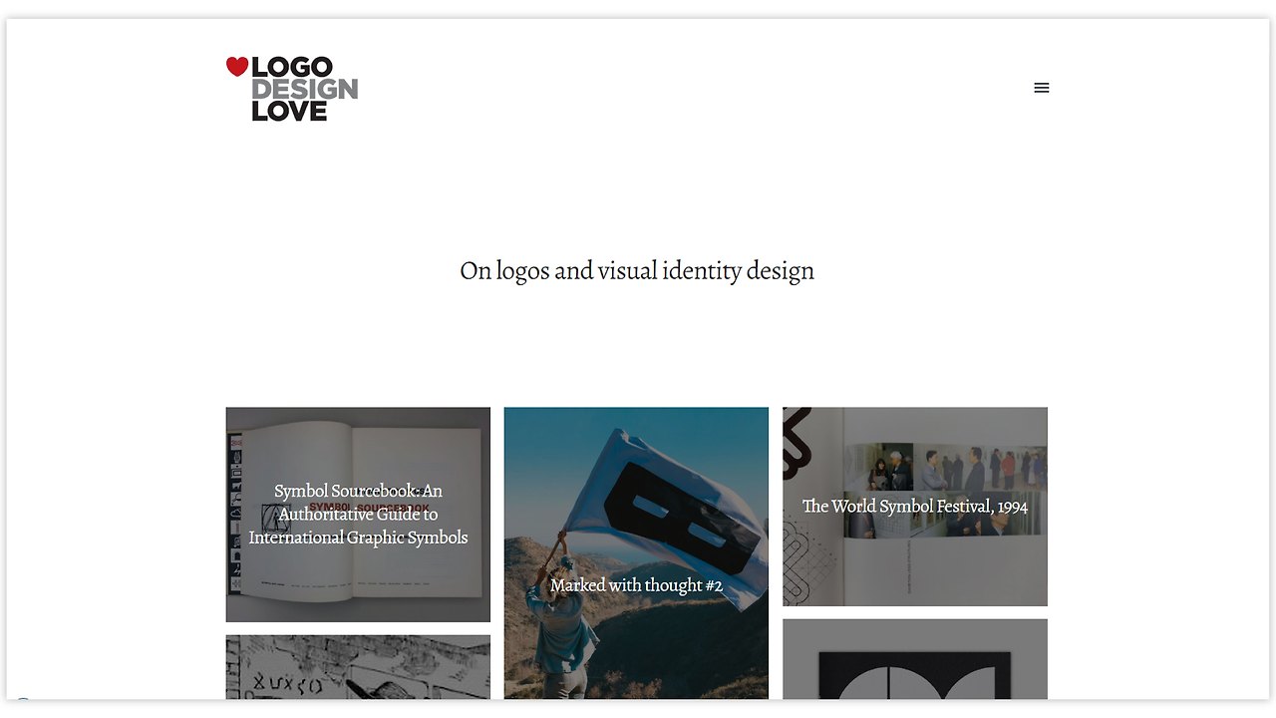Open the Symbol Sourcebook article title

click(358, 515)
